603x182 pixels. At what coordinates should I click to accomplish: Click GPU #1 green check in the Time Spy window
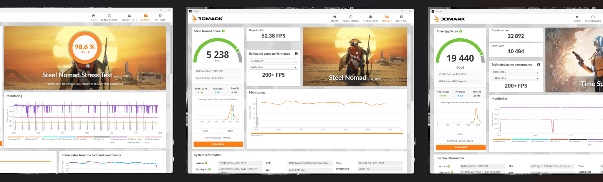pyautogui.click(x=448, y=166)
